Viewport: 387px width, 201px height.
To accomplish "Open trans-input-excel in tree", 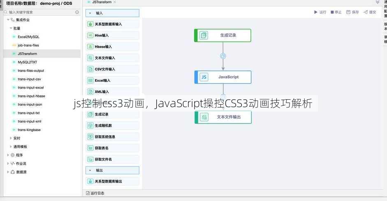I will point(30,87).
